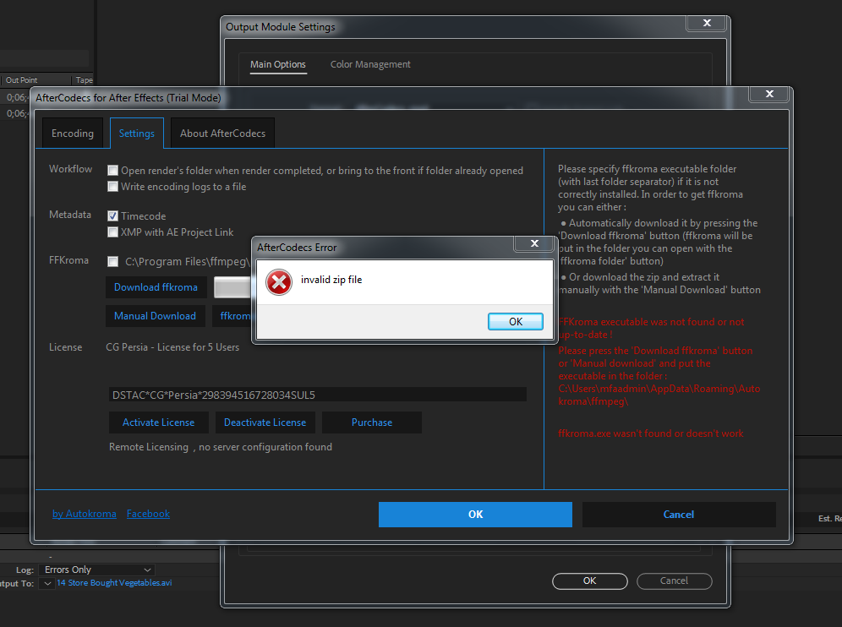The width and height of the screenshot is (842, 627).
Task: Enable opening render's folder when completed
Action: 112,171
